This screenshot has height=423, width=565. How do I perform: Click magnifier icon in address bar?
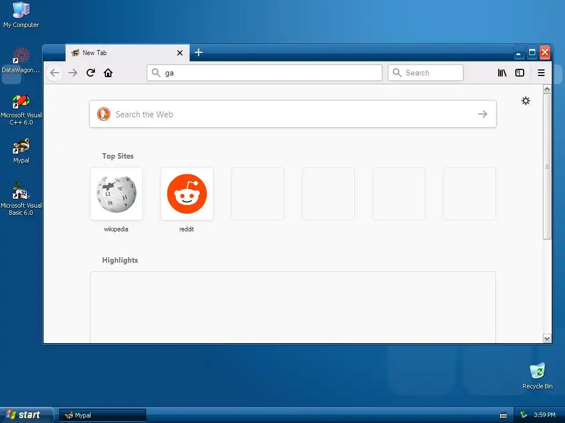[156, 73]
